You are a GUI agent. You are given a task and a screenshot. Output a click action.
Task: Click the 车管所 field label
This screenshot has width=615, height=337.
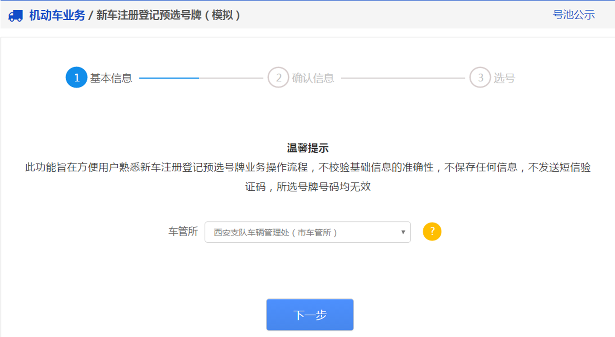point(183,231)
